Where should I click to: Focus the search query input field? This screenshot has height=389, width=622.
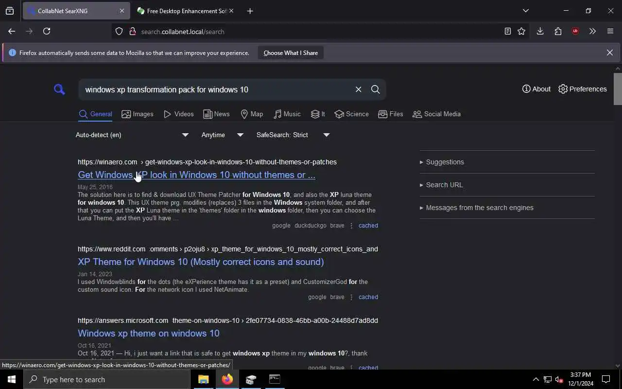pos(216,89)
